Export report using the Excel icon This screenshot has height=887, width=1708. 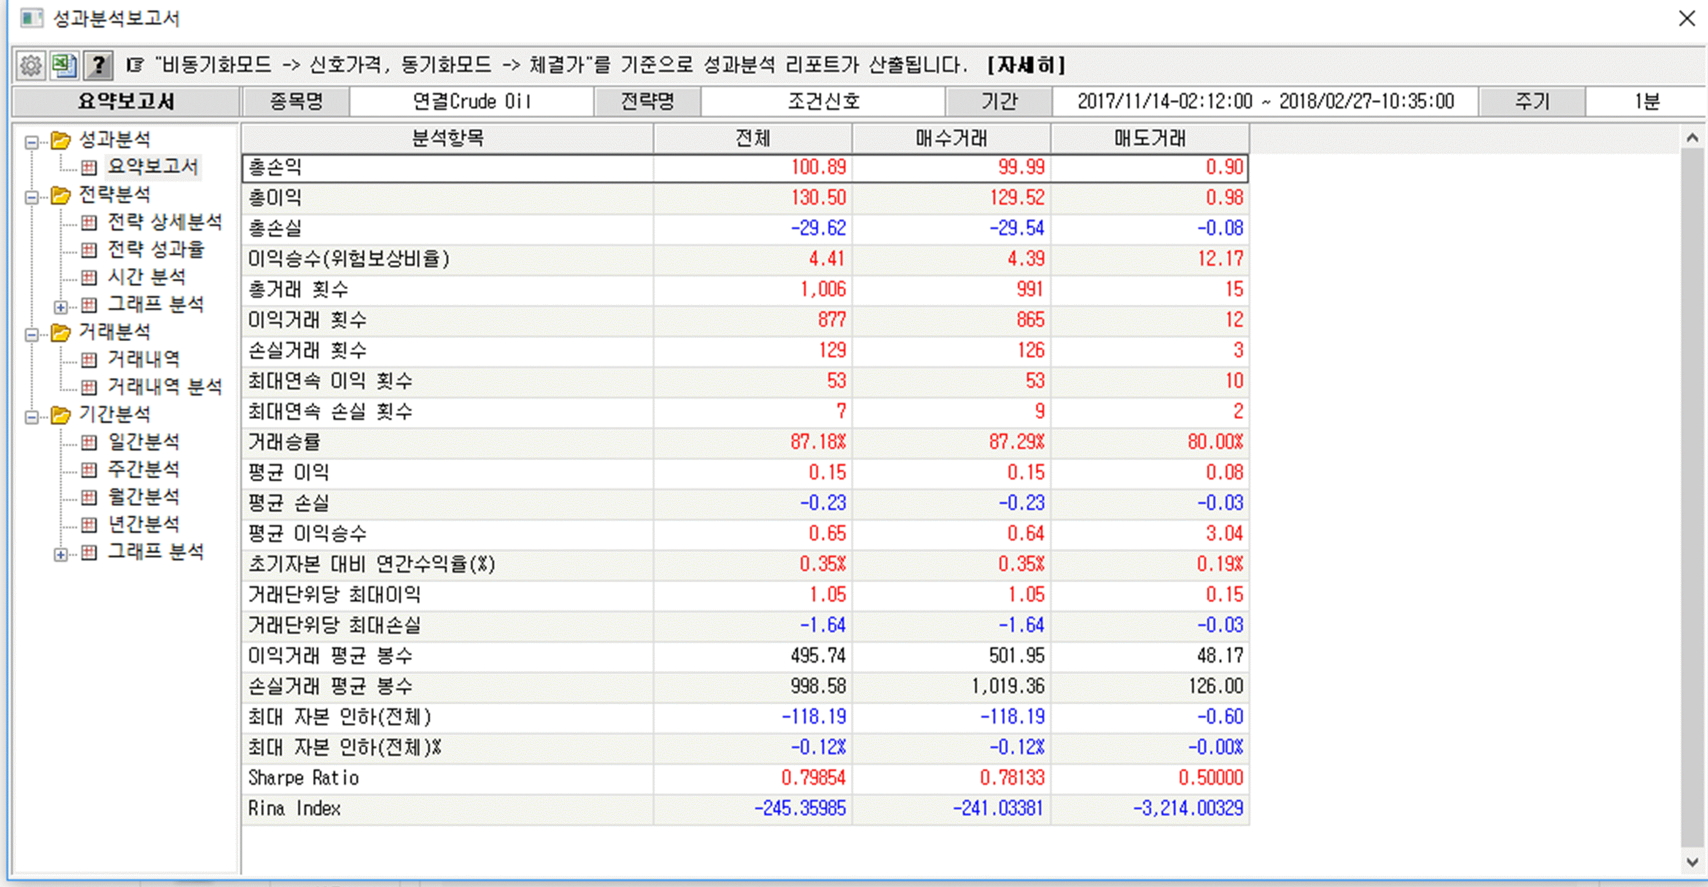click(64, 64)
